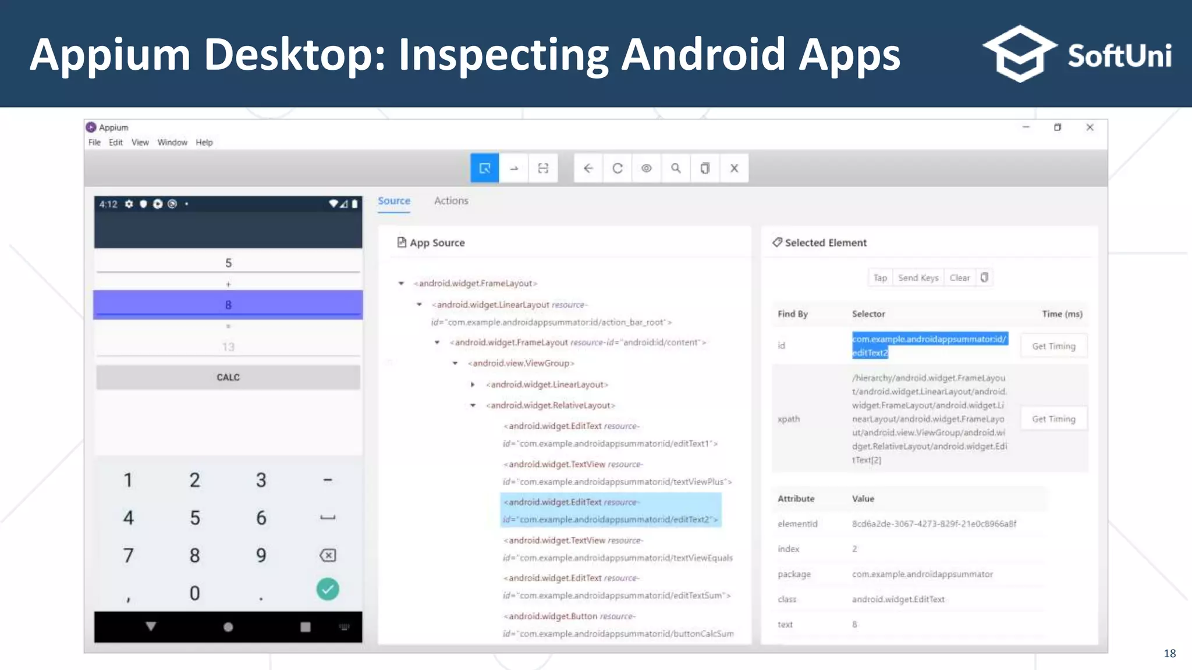Select textViewPlus node in source tree
Image resolution: width=1192 pixels, height=670 pixels.
coord(617,473)
